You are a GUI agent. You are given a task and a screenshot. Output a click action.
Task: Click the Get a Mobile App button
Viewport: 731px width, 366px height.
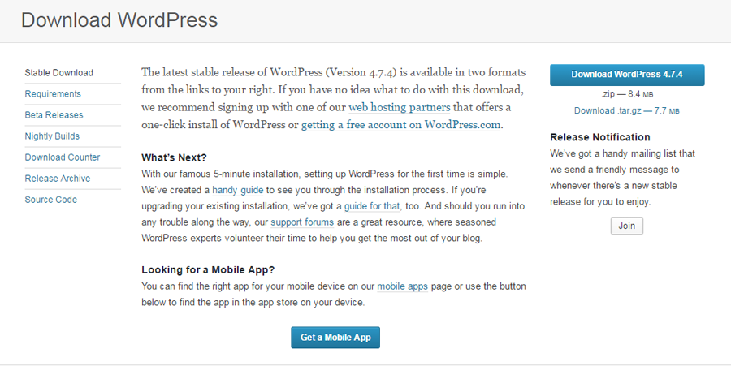point(335,338)
